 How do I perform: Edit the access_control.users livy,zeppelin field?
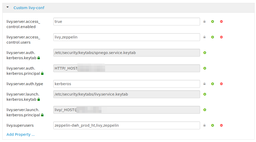pyautogui.click(x=126, y=37)
